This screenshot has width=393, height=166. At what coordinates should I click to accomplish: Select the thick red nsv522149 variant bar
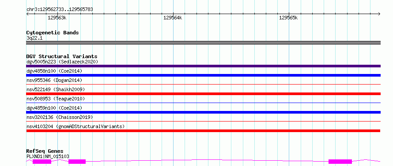203,94
